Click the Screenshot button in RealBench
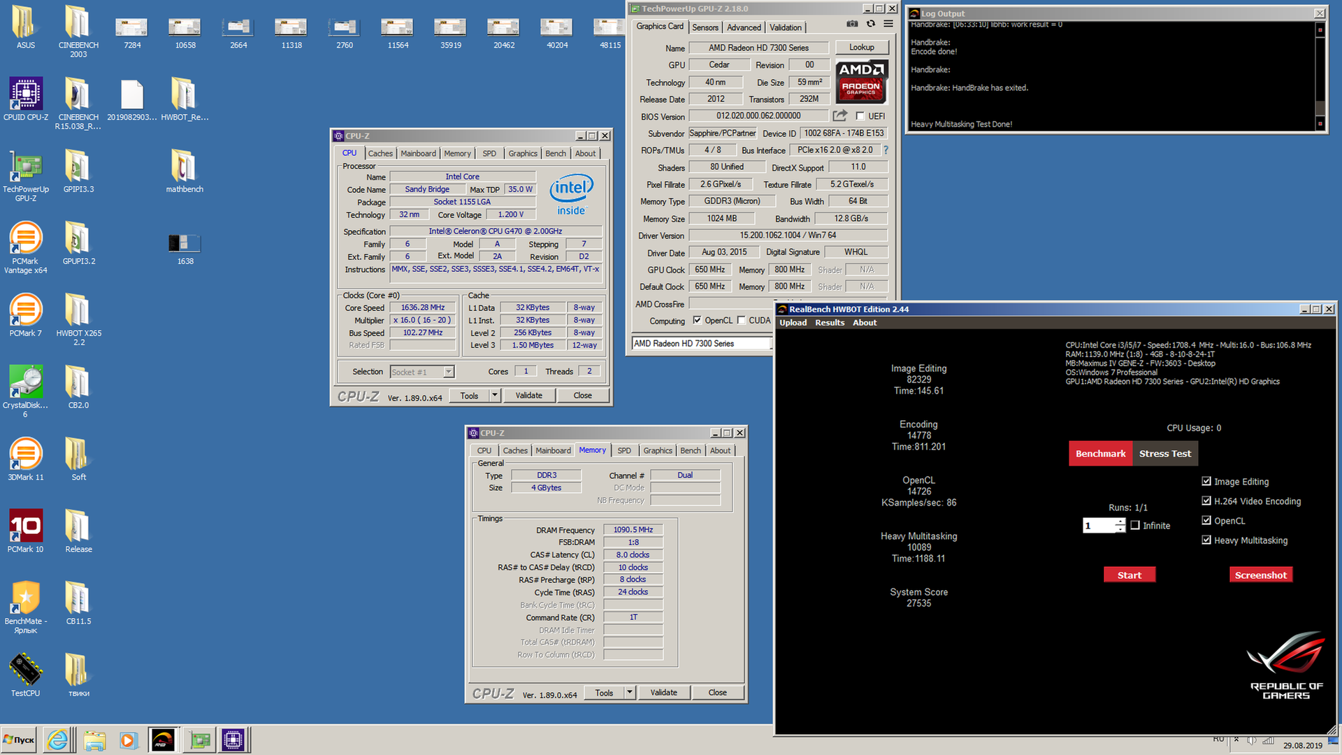The height and width of the screenshot is (755, 1342). point(1260,575)
